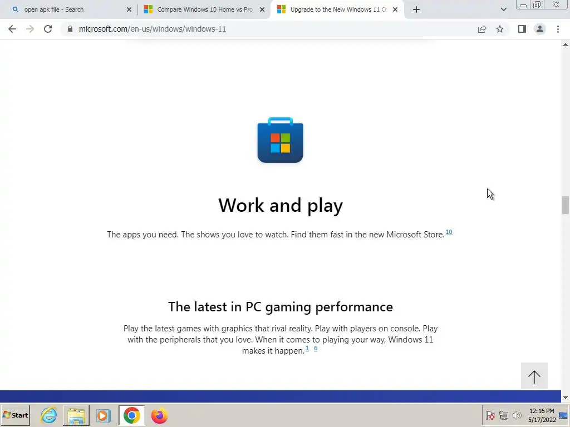The height and width of the screenshot is (427, 570).
Task: Click the Microsoft Store bag icon
Action: [281, 140]
